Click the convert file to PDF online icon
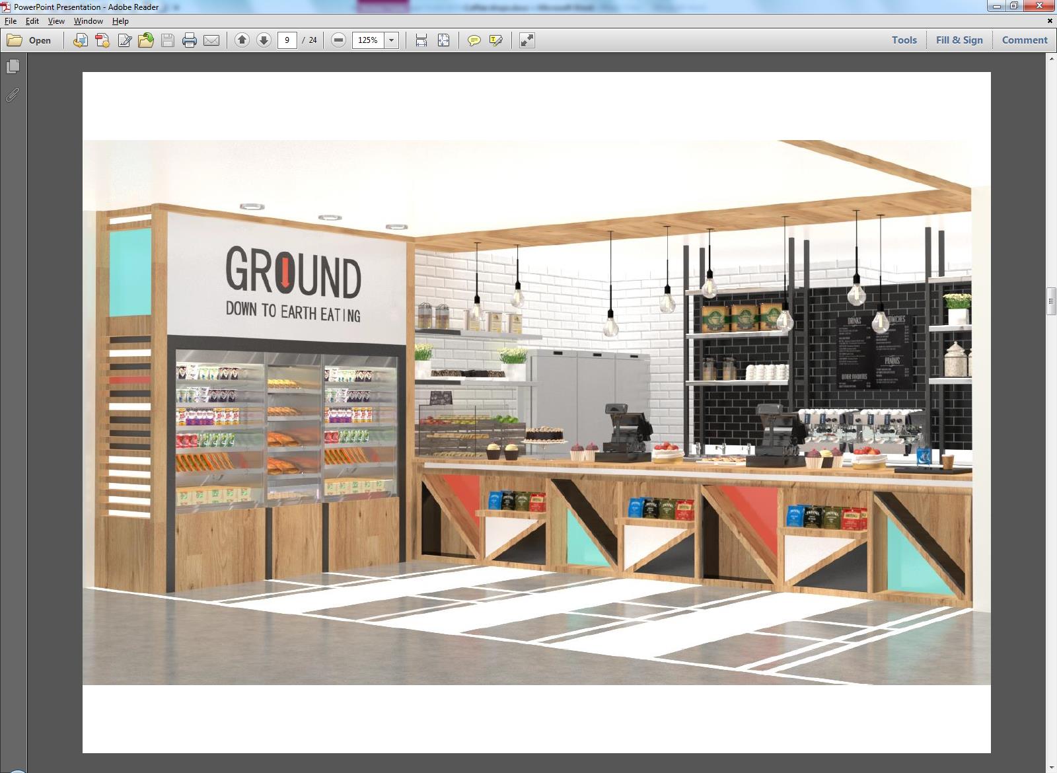The width and height of the screenshot is (1057, 773). click(x=81, y=40)
